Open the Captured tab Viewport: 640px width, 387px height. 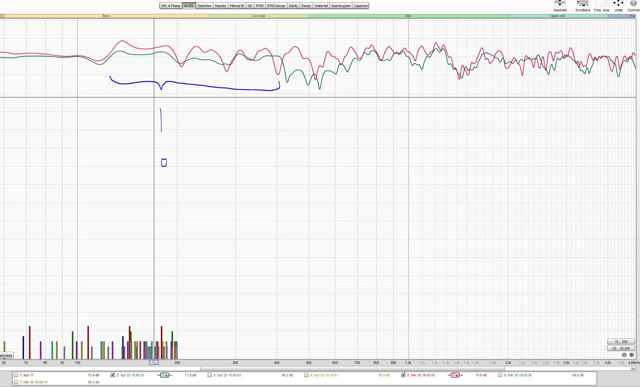point(361,6)
